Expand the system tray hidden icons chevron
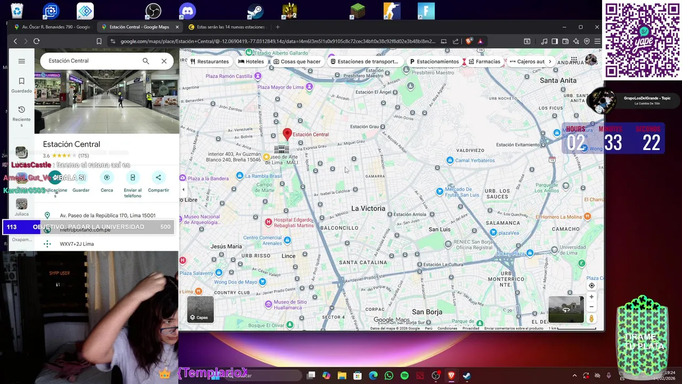Screen dimensions: 682x384 coord(574,375)
